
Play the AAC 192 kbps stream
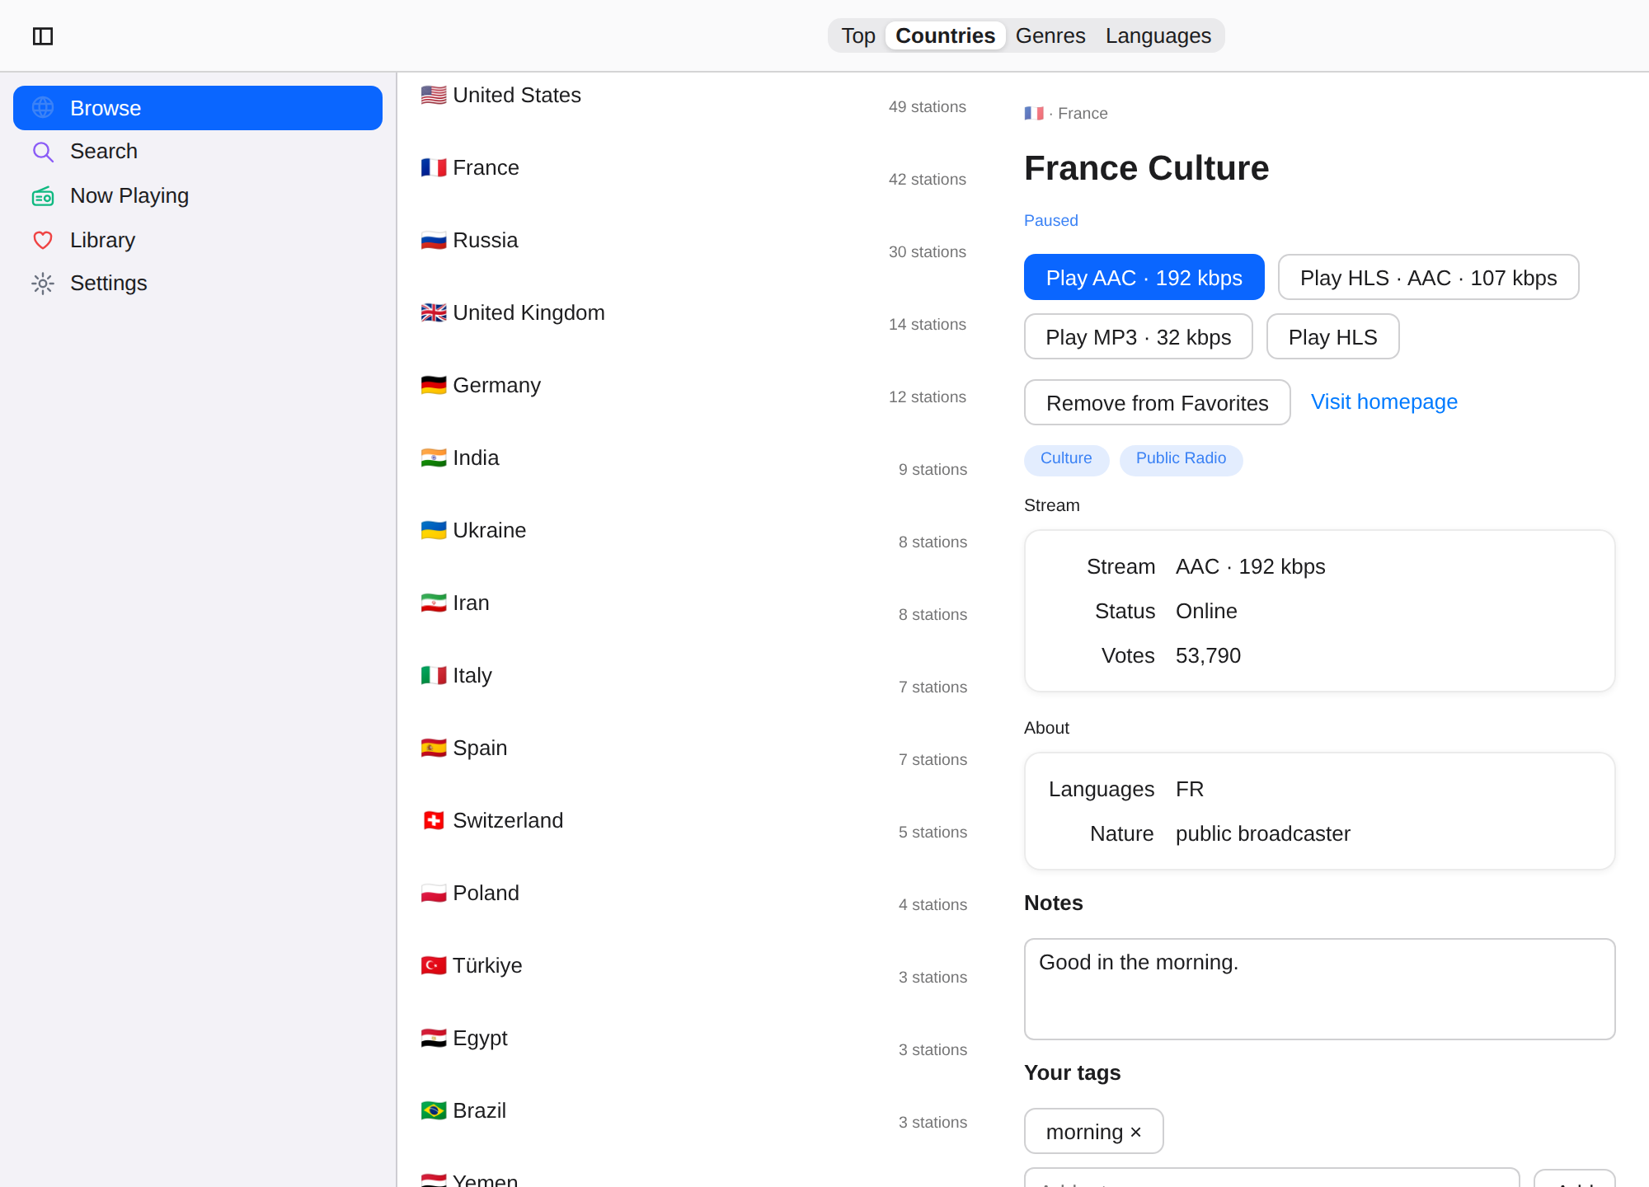coord(1144,277)
